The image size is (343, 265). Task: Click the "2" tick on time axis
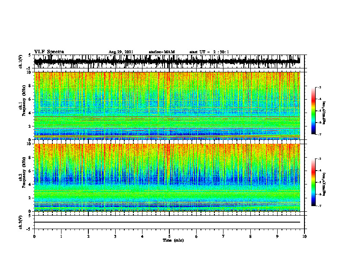coord(88,236)
